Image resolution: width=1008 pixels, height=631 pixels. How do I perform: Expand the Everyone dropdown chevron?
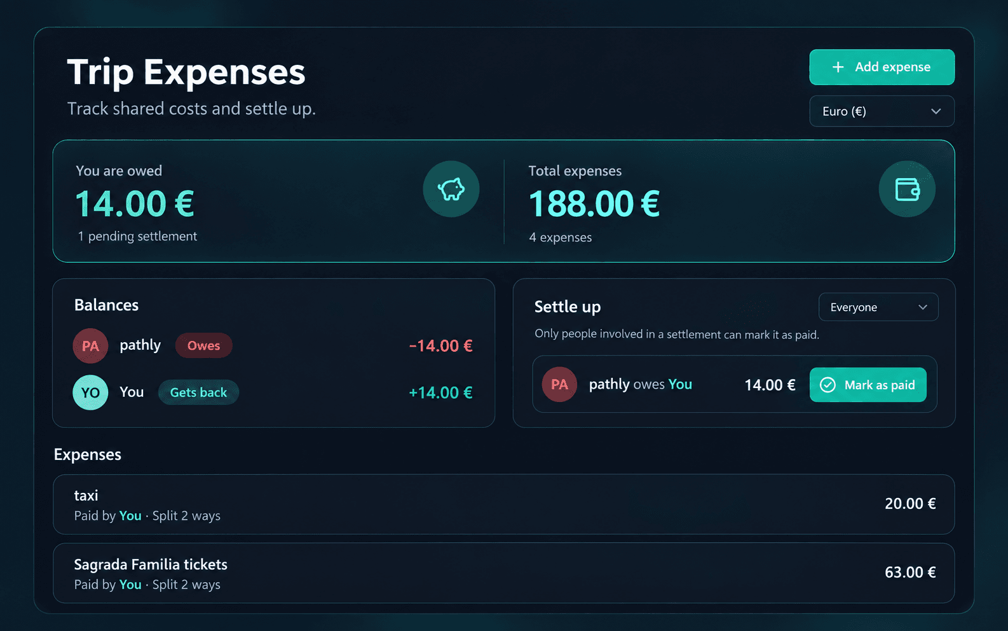point(923,307)
